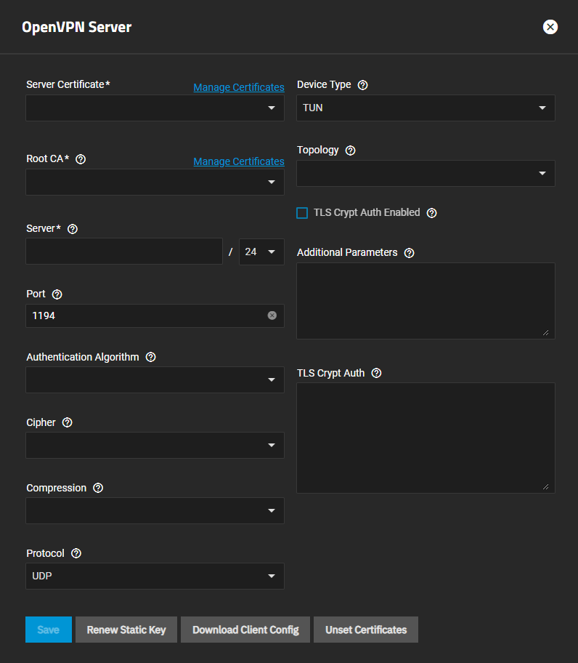Expand the Cipher dropdown
This screenshot has height=663, width=578.
pos(155,445)
